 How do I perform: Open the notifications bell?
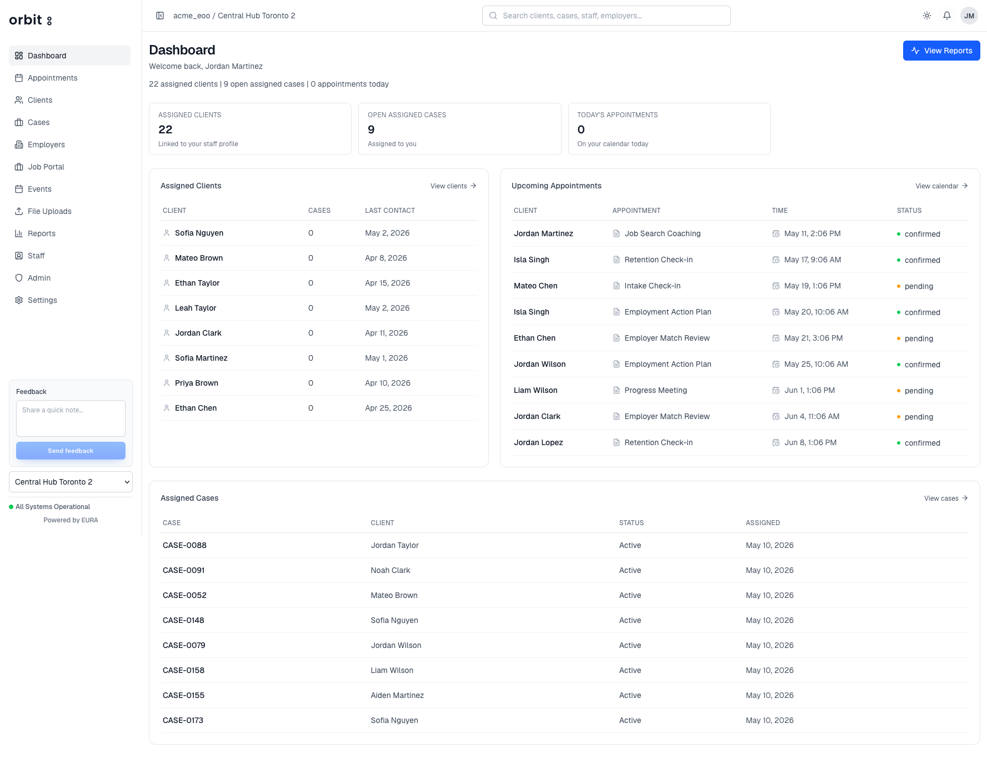(x=947, y=16)
